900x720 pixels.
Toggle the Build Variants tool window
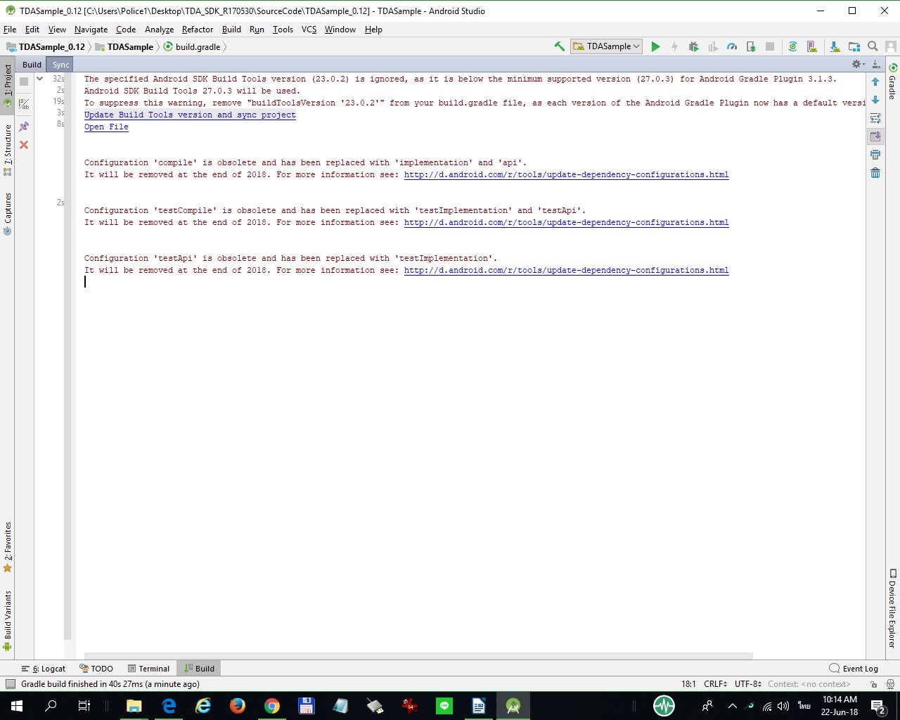point(8,620)
